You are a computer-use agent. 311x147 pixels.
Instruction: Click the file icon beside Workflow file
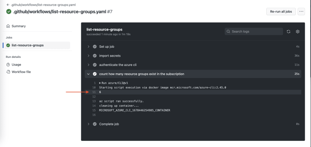coord(8,72)
